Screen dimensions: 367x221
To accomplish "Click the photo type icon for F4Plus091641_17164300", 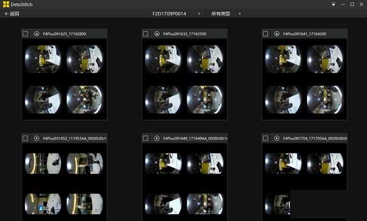I will coord(276,34).
